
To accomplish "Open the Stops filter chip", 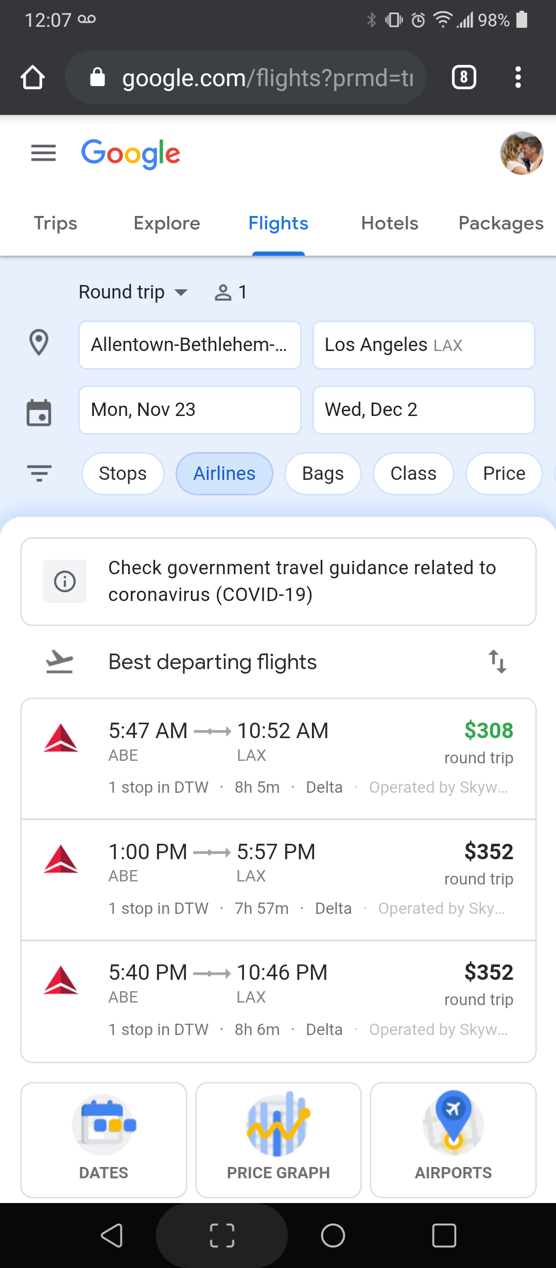I will [x=123, y=474].
